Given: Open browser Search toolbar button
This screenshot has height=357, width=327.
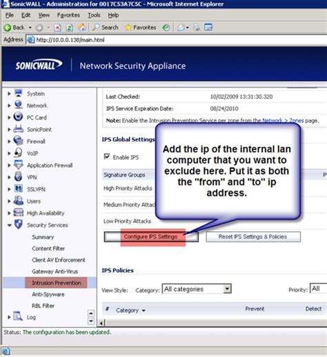Looking at the screenshot, I should click(105, 28).
